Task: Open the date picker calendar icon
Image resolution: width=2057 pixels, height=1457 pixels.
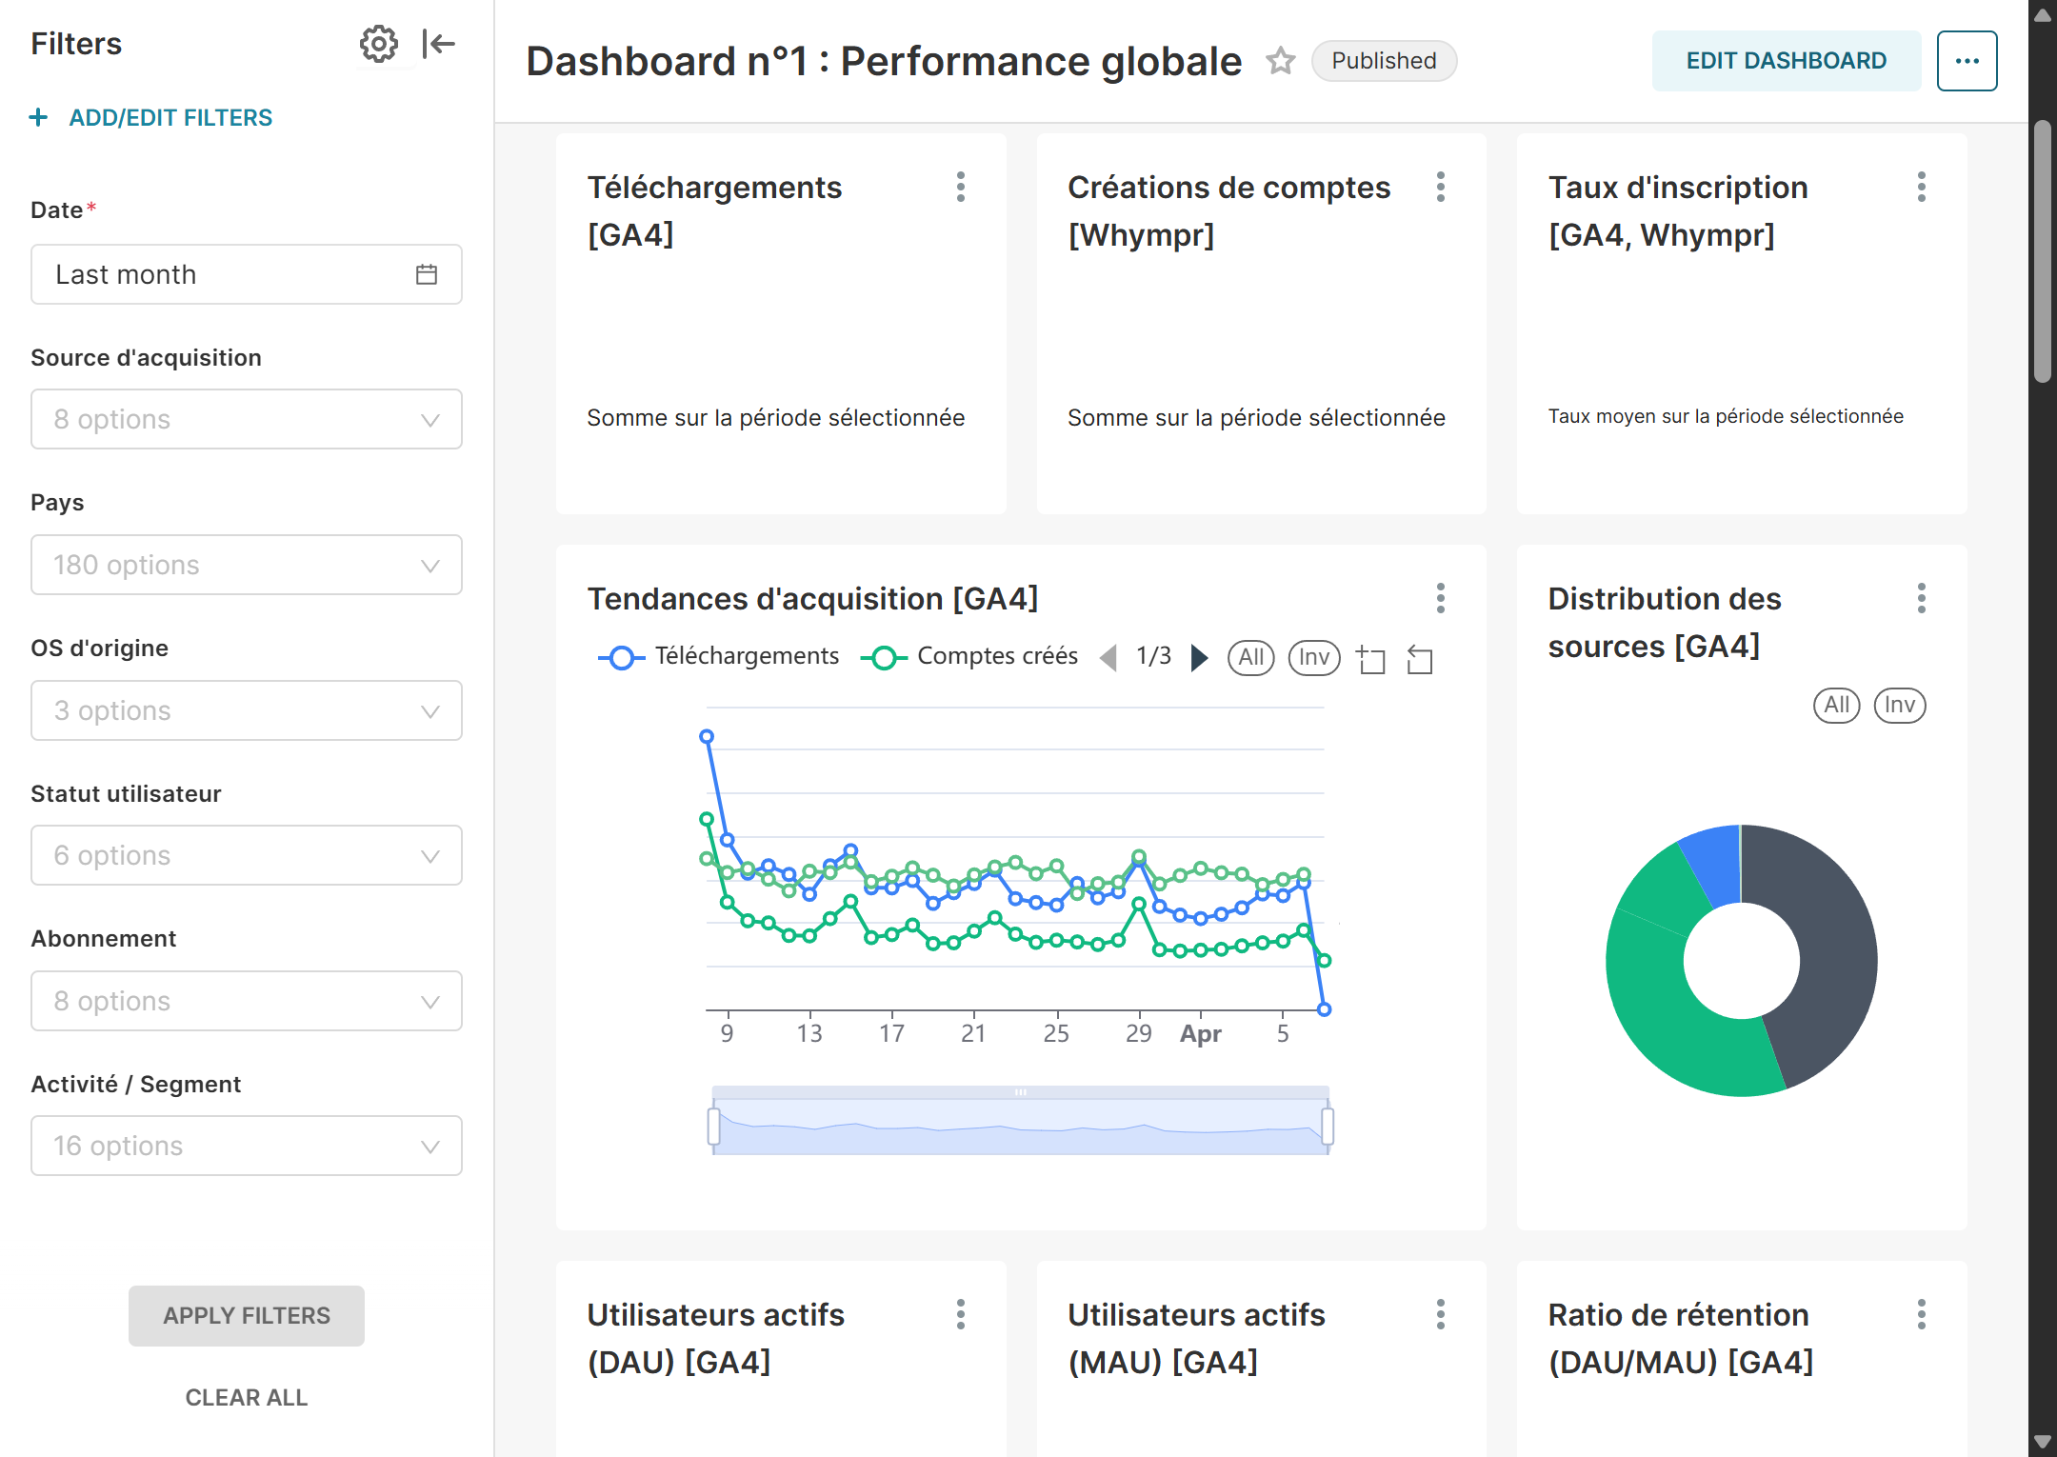Action: pos(427,274)
